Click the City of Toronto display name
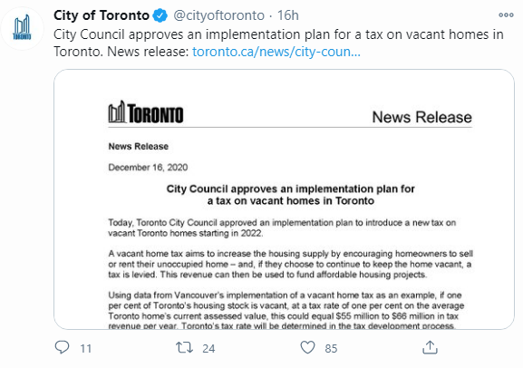This screenshot has height=368, width=523. point(102,15)
